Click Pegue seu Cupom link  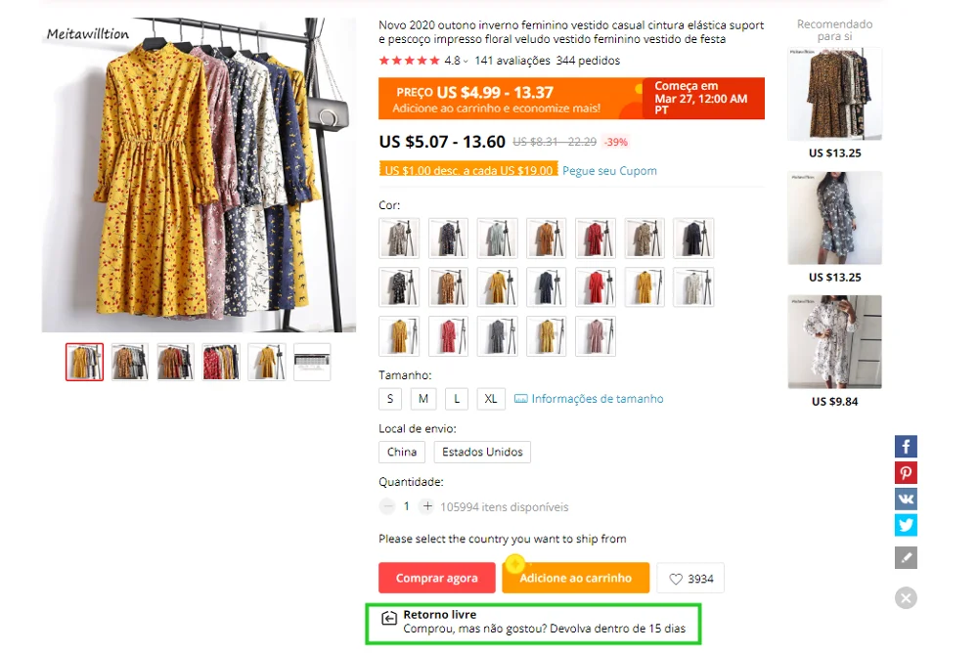click(x=609, y=171)
